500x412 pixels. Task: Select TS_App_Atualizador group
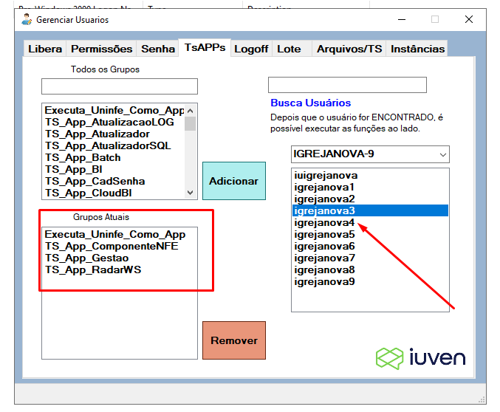point(114,134)
